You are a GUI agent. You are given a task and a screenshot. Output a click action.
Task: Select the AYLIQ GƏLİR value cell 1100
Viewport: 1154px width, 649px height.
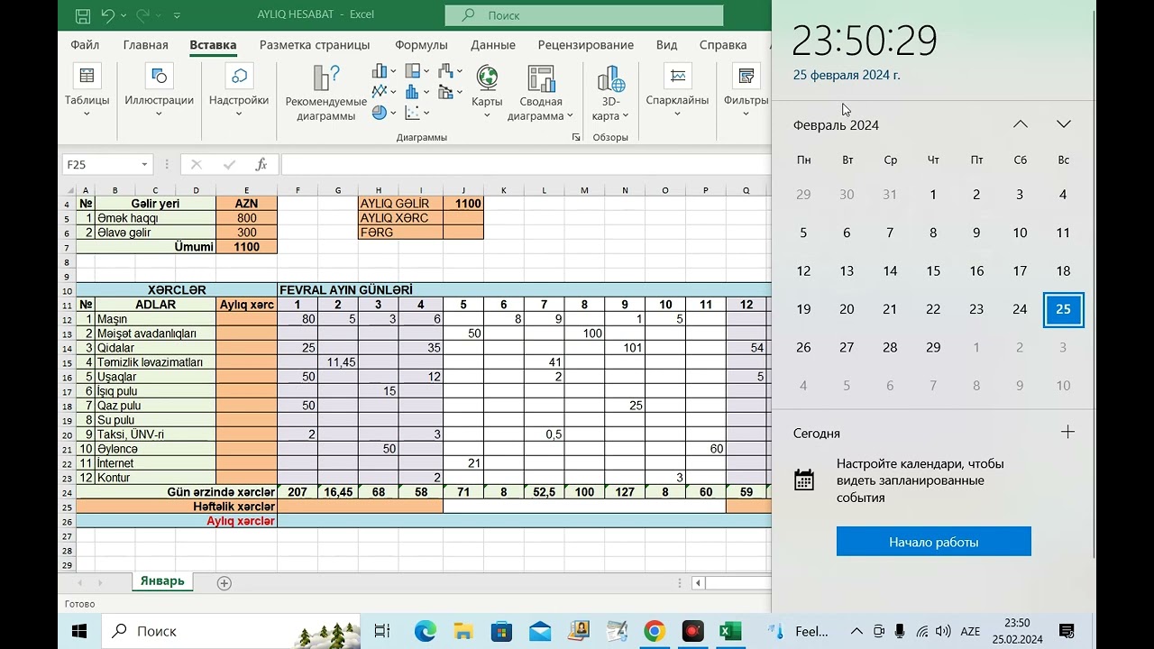463,204
